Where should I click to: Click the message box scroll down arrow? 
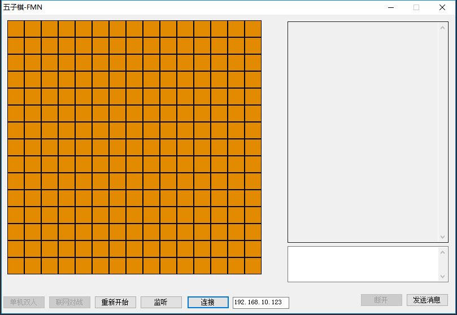(x=443, y=276)
